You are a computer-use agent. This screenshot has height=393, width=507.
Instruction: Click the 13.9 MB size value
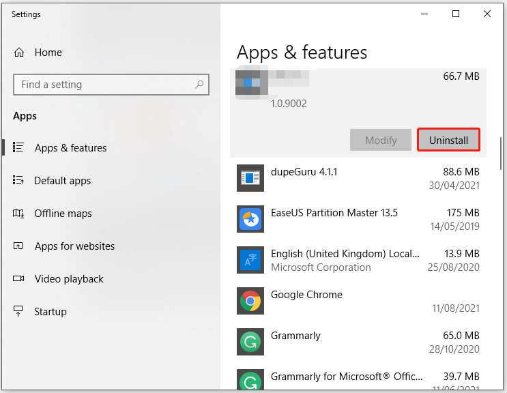pos(462,254)
